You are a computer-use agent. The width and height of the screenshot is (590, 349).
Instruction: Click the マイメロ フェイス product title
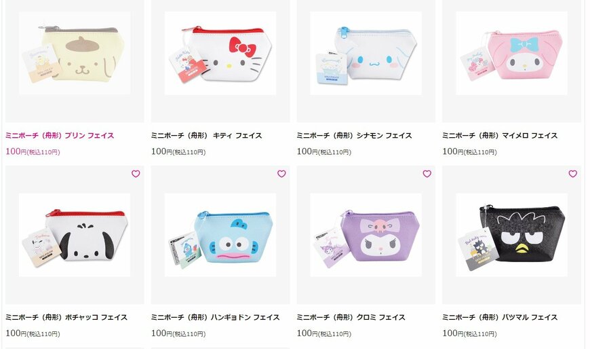coord(500,135)
